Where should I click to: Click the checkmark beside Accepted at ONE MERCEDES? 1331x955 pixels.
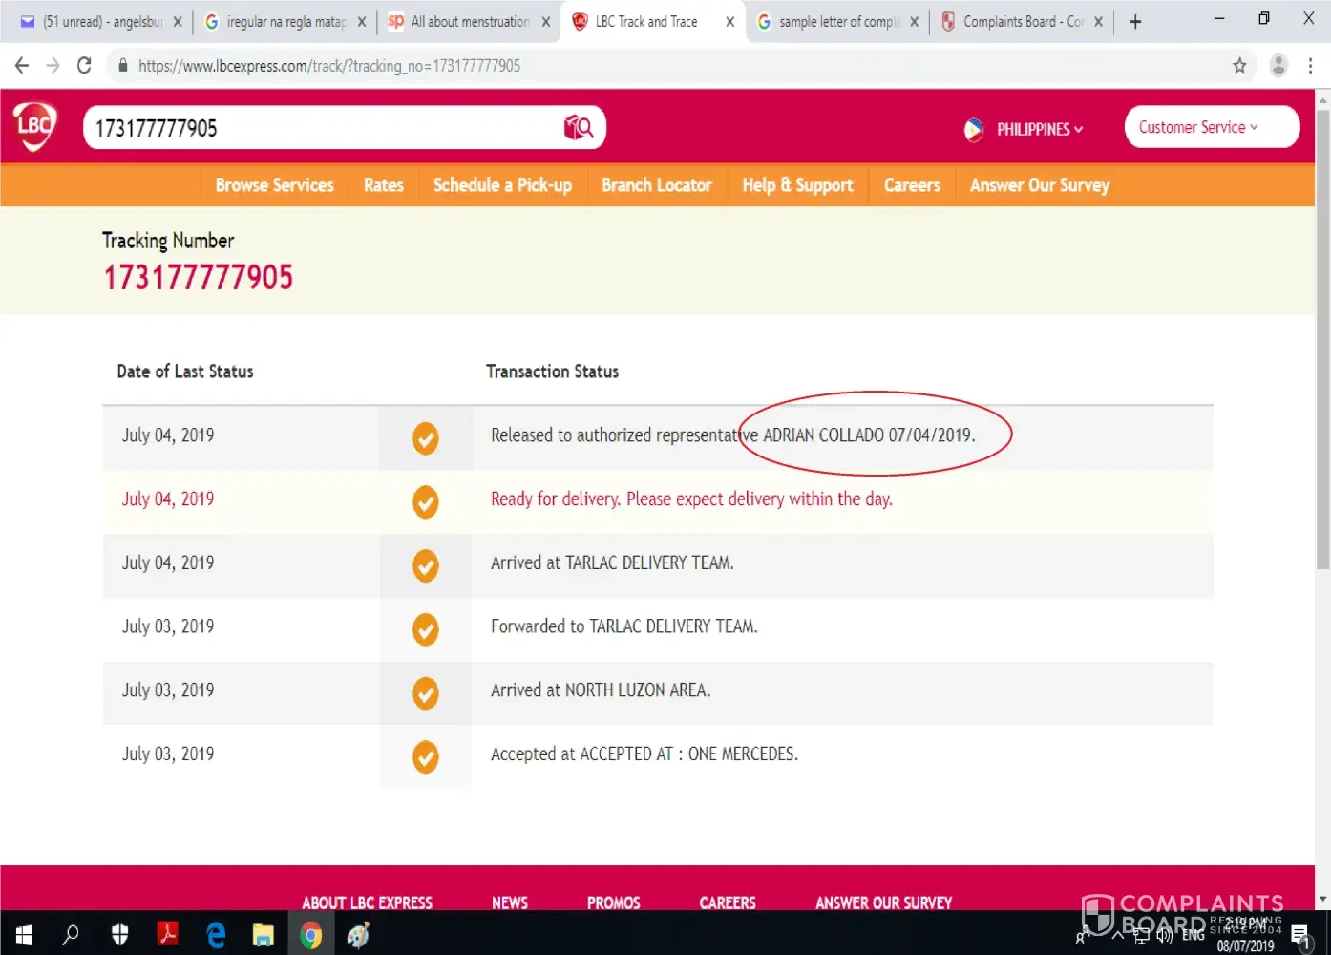(x=425, y=756)
